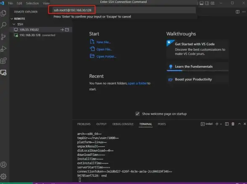Open the editor More Actions ellipsis

244,12
